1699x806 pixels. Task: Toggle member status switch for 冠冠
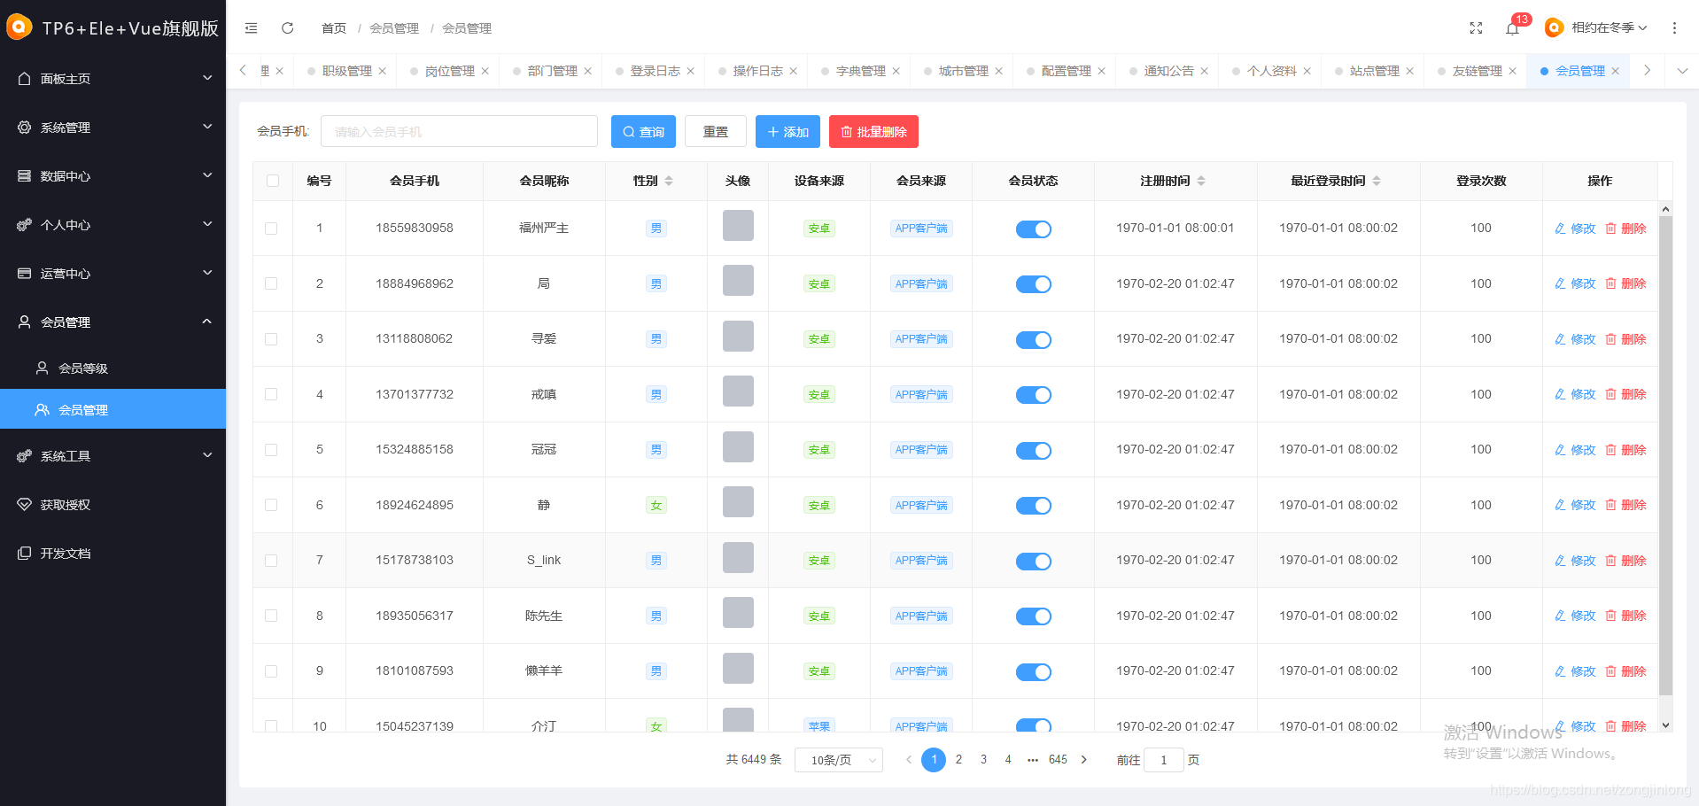coord(1034,451)
